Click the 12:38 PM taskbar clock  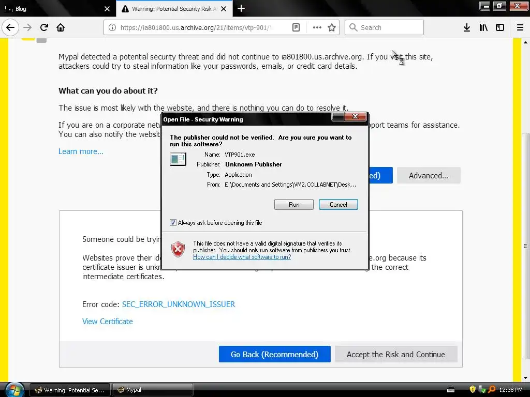point(511,390)
